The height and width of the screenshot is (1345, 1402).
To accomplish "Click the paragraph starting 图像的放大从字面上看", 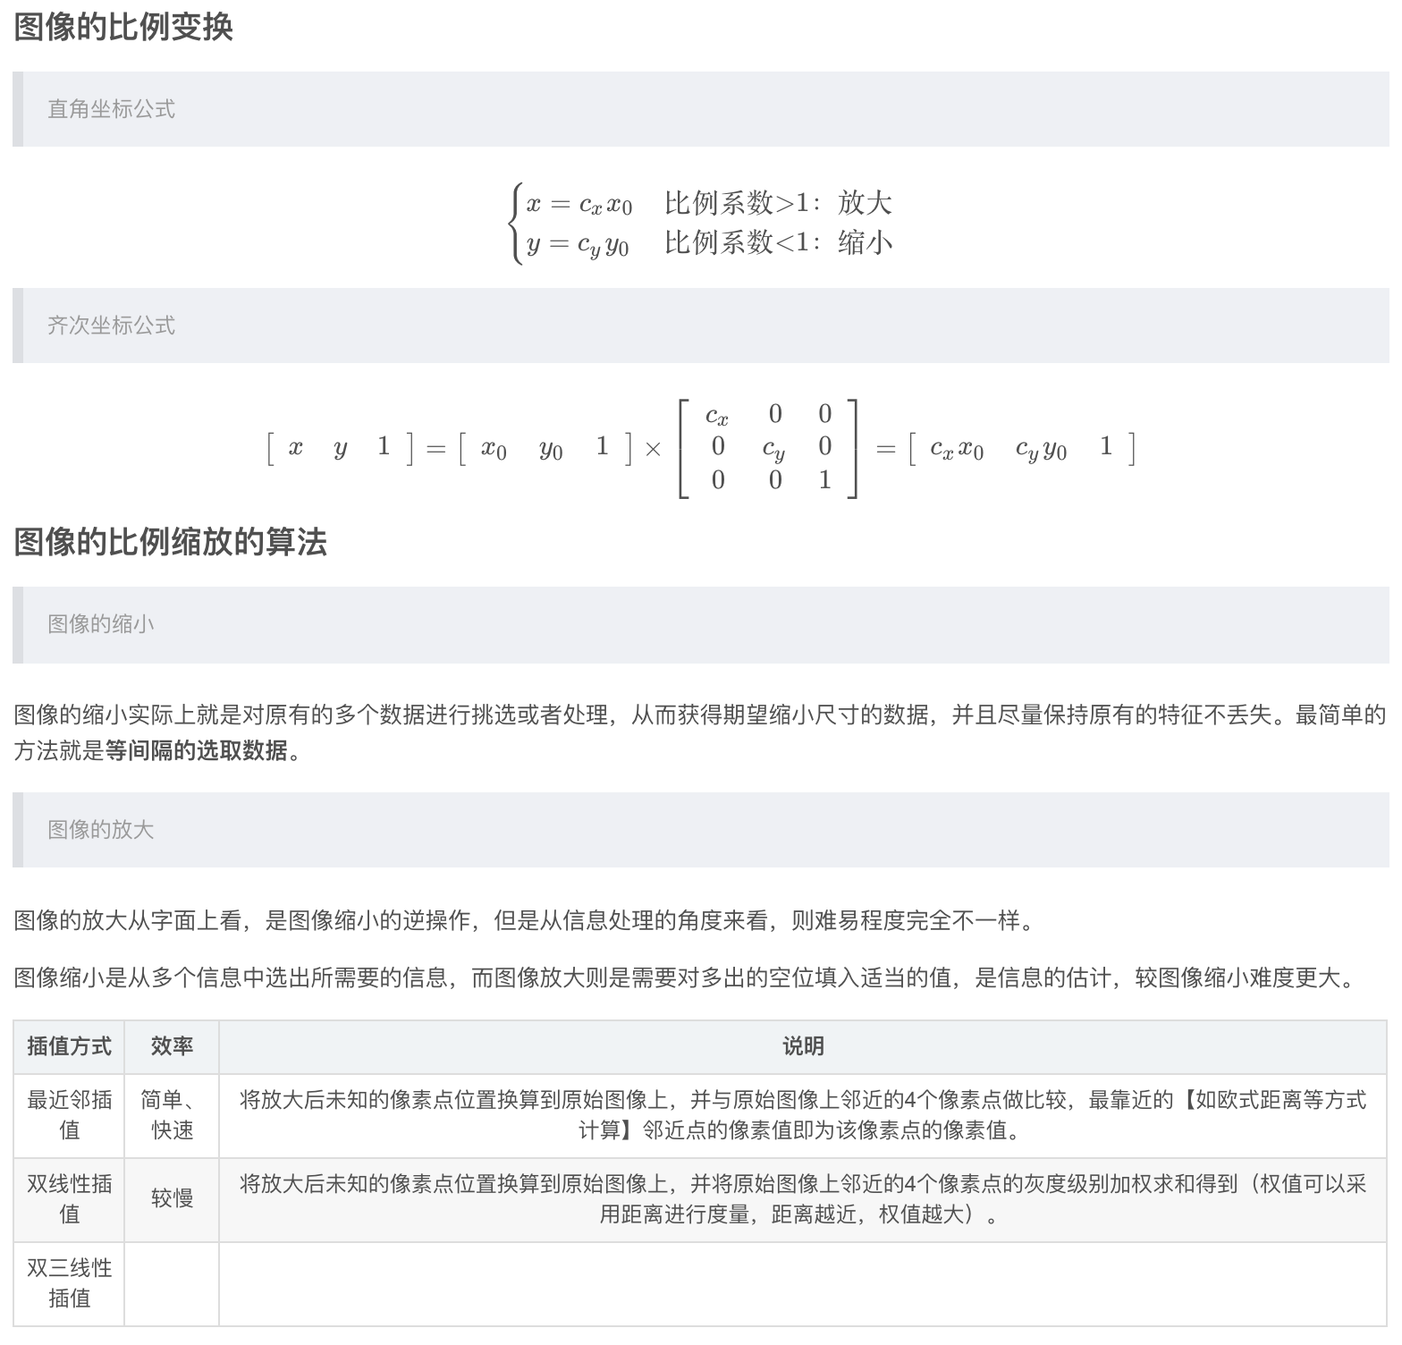I will (x=524, y=920).
